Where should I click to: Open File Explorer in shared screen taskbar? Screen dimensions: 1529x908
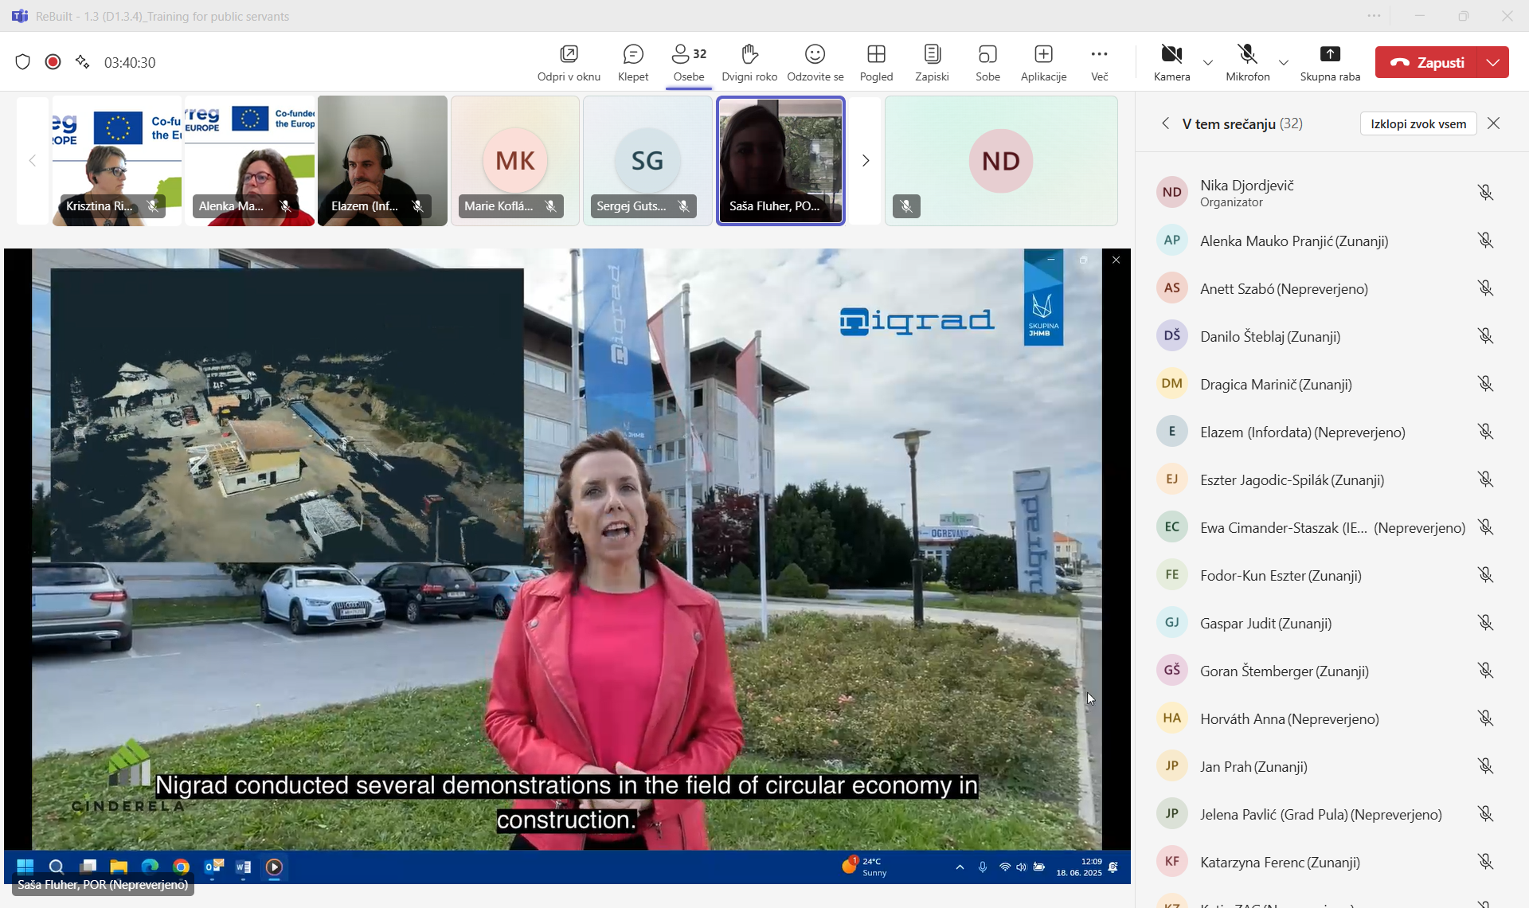point(119,867)
